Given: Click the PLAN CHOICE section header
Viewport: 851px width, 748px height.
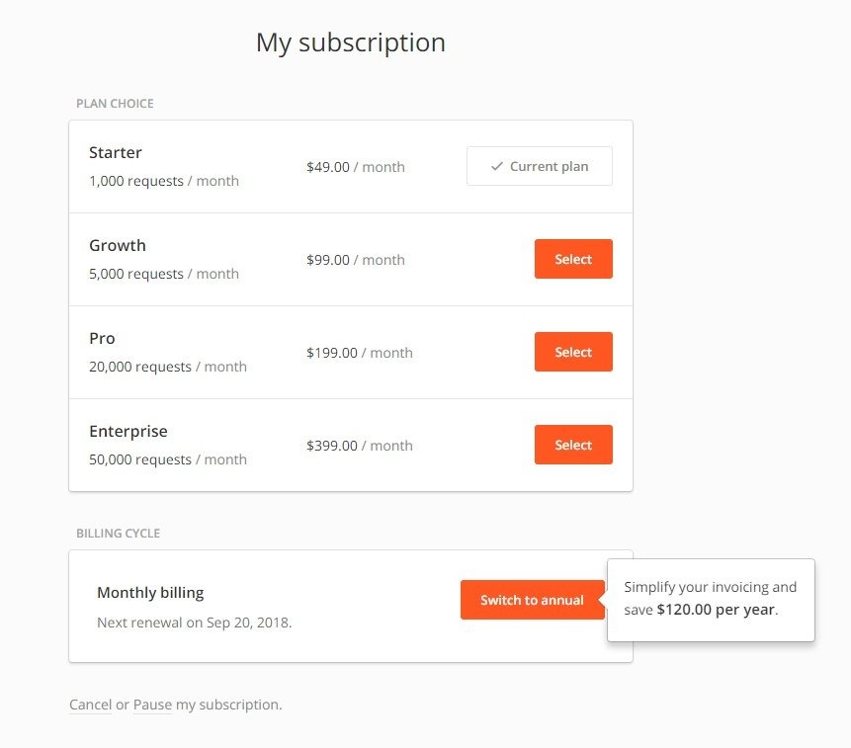Looking at the screenshot, I should [115, 103].
